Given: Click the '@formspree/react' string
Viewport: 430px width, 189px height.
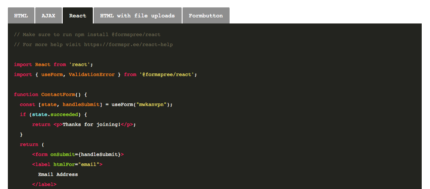Looking at the screenshot, I should (167, 74).
